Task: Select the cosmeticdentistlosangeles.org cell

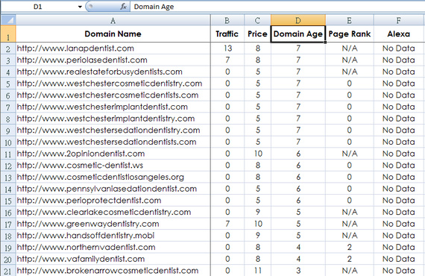Action: click(x=113, y=177)
